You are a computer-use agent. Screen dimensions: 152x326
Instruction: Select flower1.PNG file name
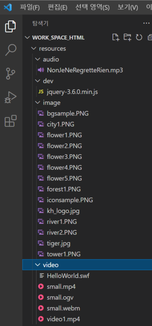coord(64,135)
